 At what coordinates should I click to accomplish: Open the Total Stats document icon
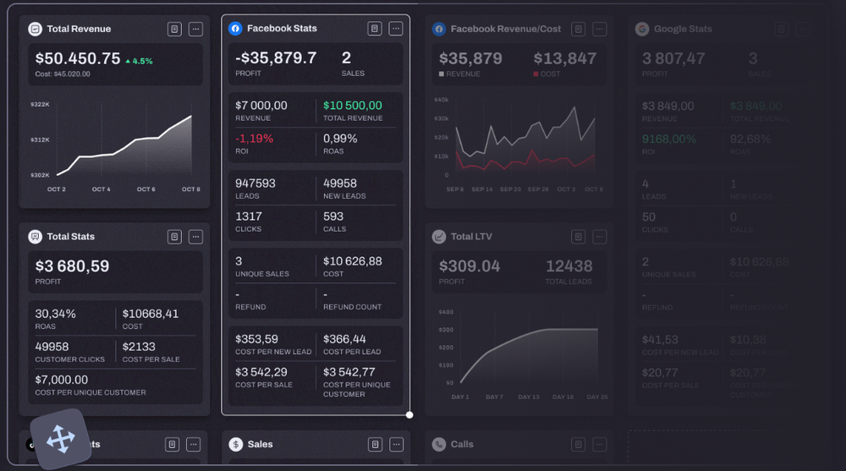click(174, 237)
